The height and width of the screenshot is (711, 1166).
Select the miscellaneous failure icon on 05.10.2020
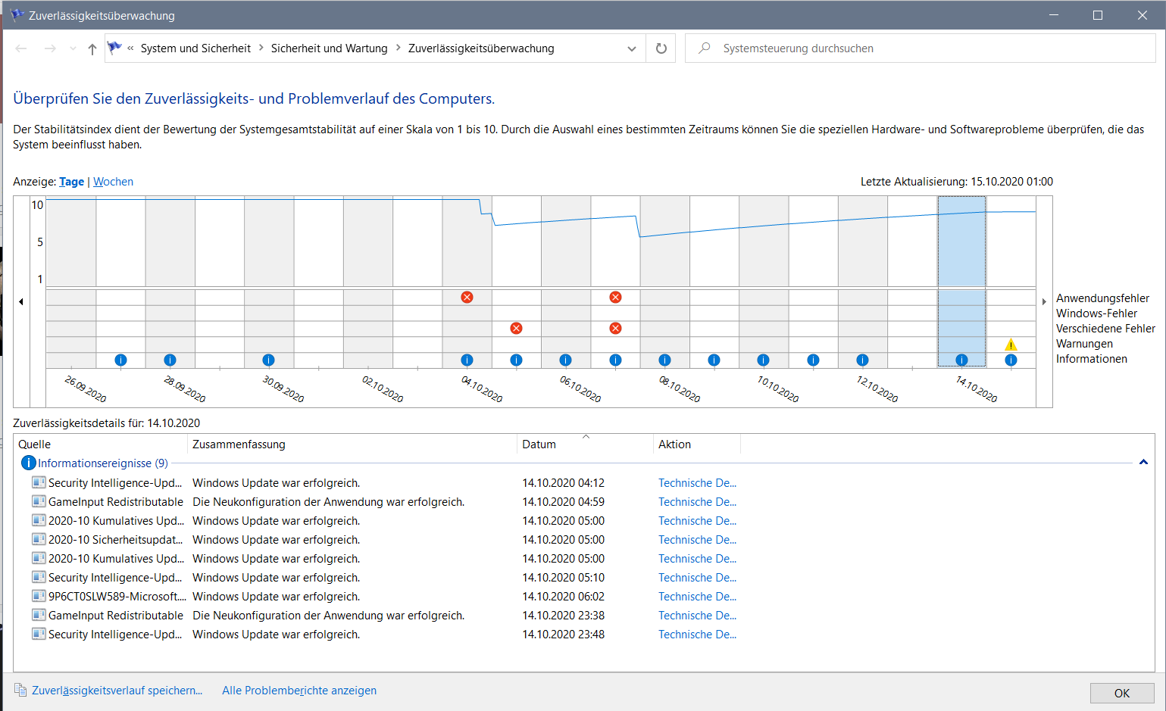tap(516, 328)
